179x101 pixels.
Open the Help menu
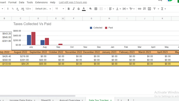53,2
